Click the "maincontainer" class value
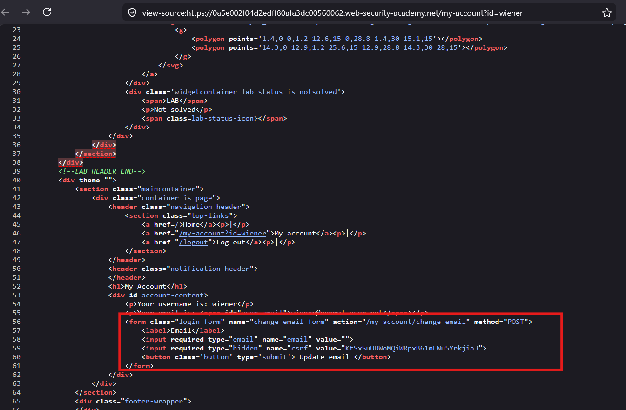The height and width of the screenshot is (410, 626). tap(168, 189)
